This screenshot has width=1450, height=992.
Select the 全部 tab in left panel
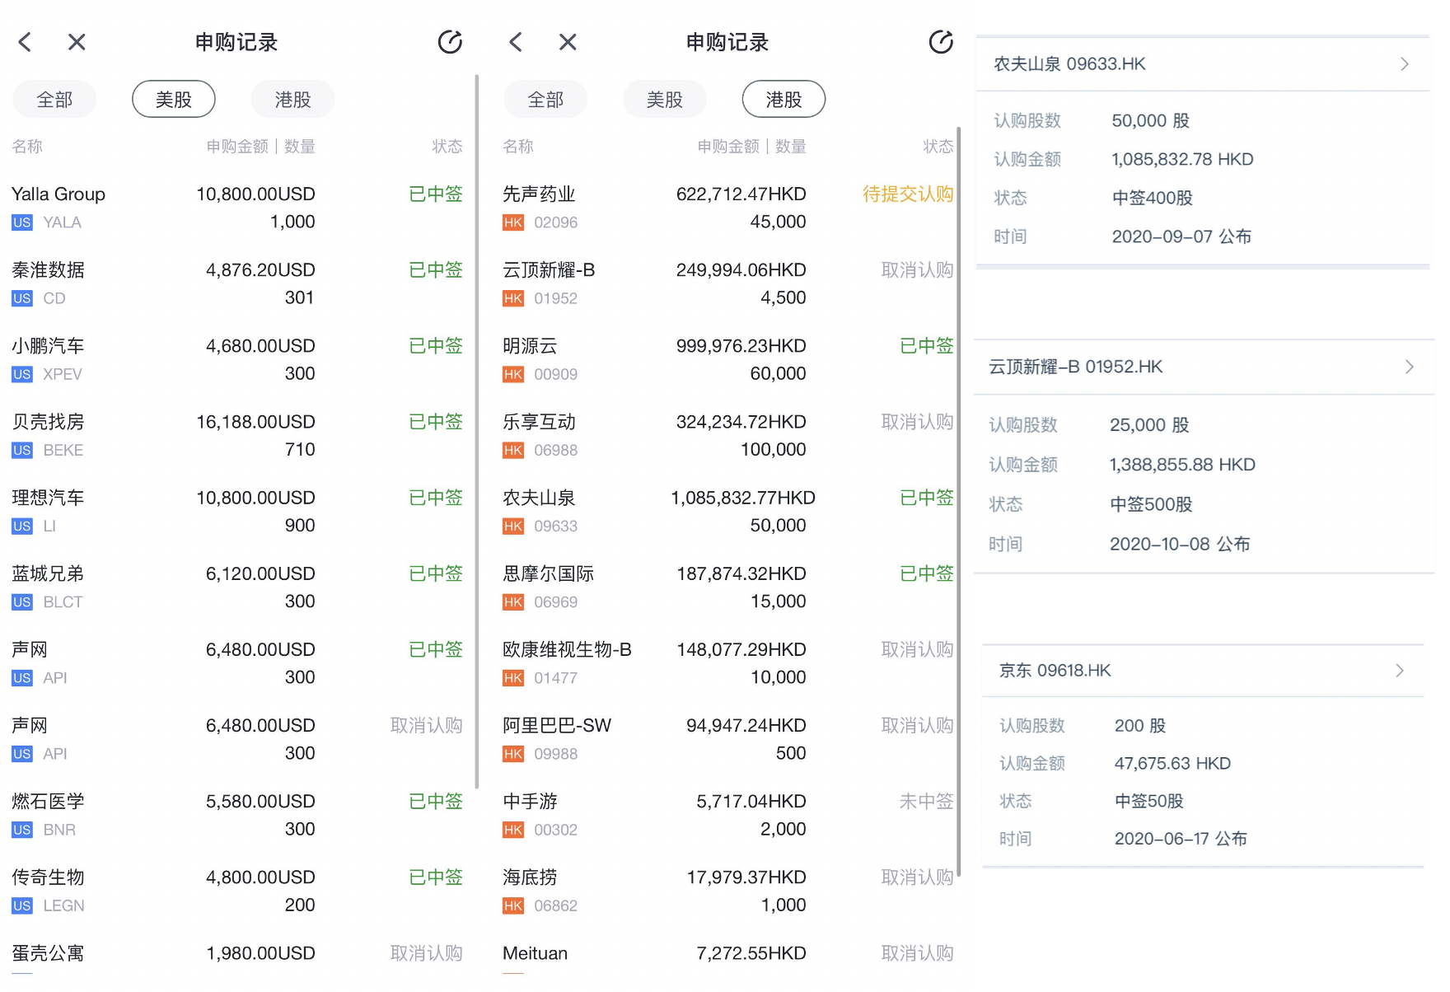click(x=54, y=100)
